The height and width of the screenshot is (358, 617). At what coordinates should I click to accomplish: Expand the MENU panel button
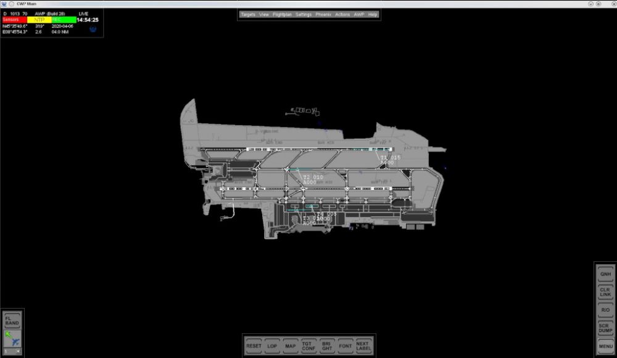click(x=605, y=346)
